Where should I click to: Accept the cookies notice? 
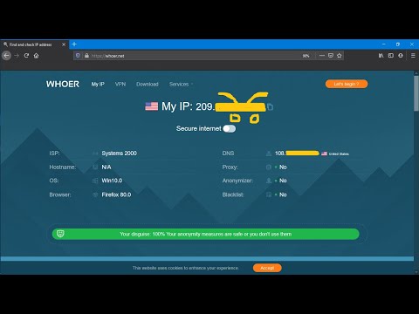coord(267,268)
